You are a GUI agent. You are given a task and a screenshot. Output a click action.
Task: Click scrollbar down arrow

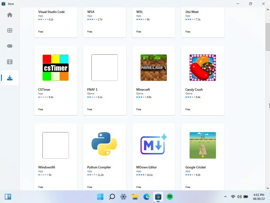[x=268, y=188]
